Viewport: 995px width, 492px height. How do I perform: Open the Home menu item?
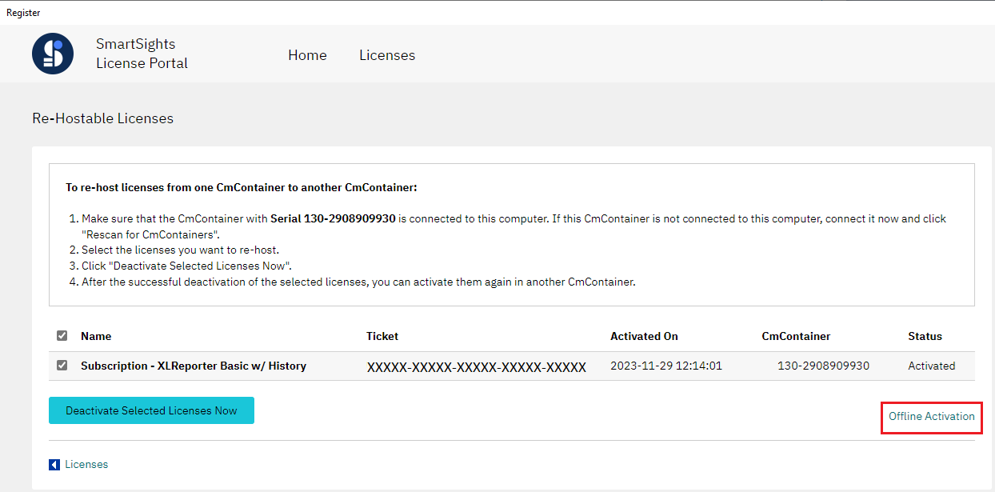pos(307,55)
